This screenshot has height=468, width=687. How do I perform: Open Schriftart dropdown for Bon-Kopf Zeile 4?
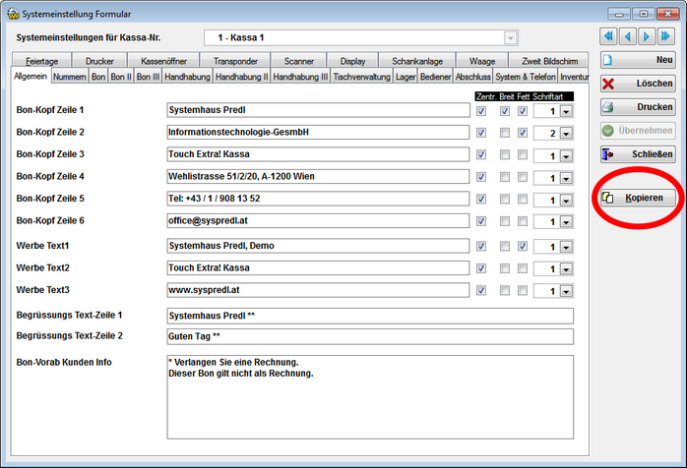click(566, 178)
